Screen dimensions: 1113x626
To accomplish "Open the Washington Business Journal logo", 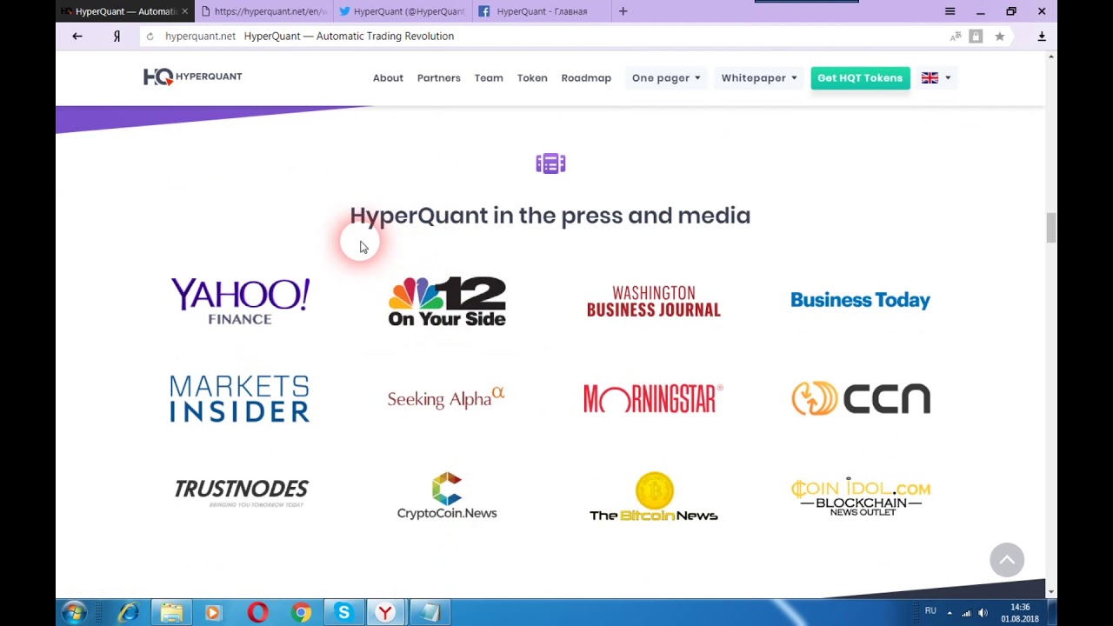I will [654, 301].
